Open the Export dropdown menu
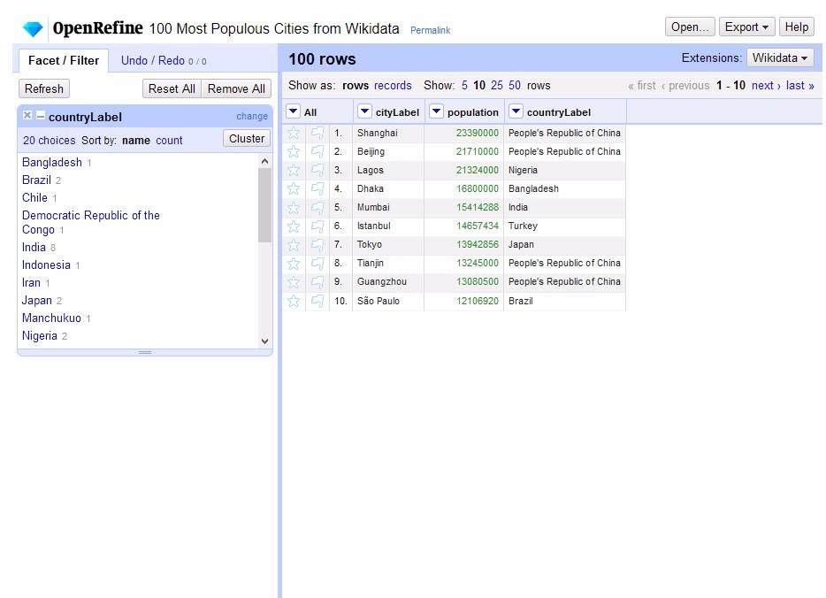 (746, 27)
